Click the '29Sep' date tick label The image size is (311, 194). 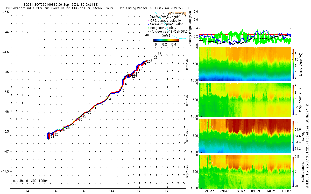225,191
